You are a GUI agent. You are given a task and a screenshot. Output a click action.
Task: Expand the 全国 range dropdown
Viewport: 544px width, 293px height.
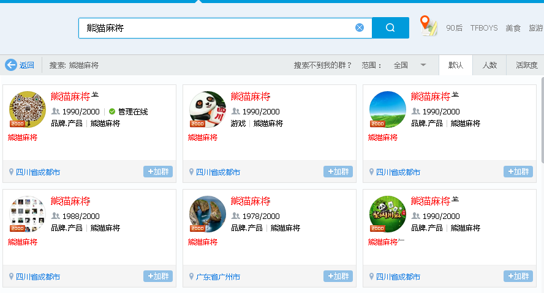tap(423, 65)
